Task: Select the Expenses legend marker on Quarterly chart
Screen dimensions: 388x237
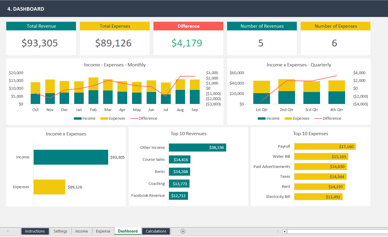Action: coord(288,118)
